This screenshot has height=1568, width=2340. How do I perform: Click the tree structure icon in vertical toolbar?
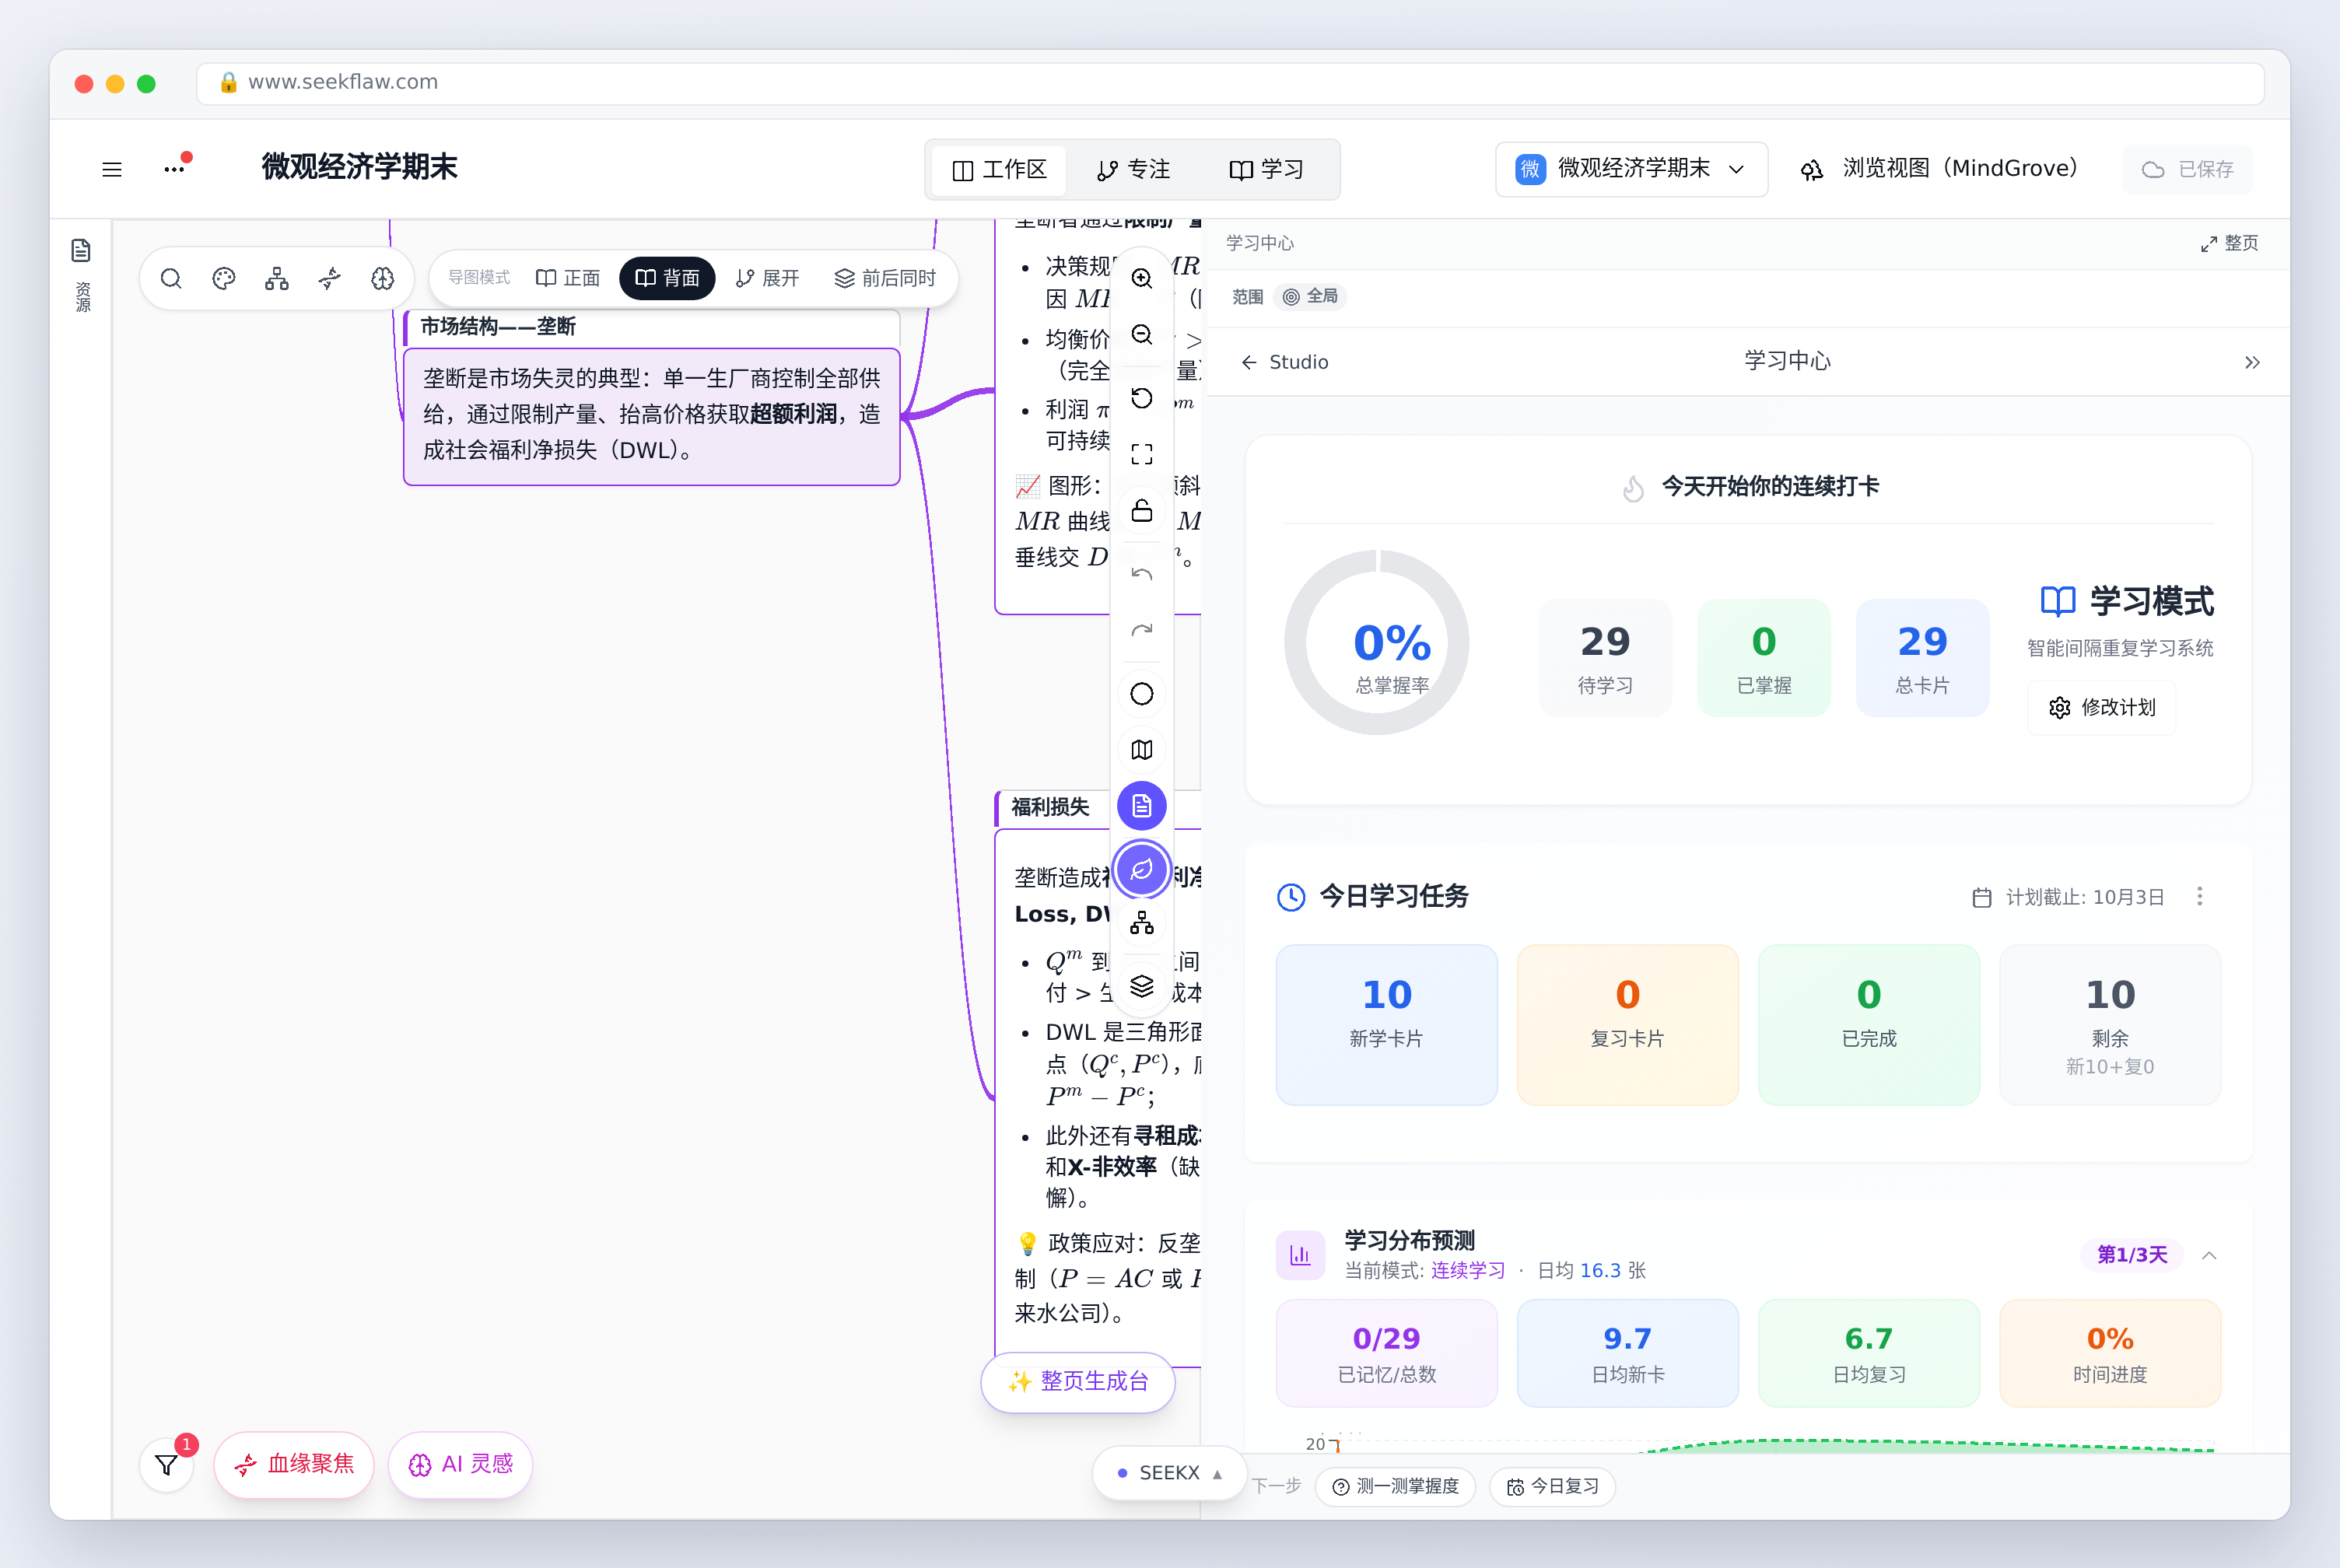(x=1142, y=924)
